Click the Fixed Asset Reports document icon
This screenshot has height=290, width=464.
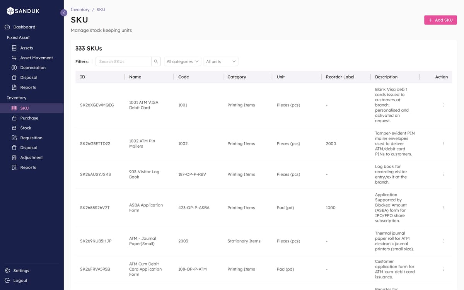pos(14,87)
